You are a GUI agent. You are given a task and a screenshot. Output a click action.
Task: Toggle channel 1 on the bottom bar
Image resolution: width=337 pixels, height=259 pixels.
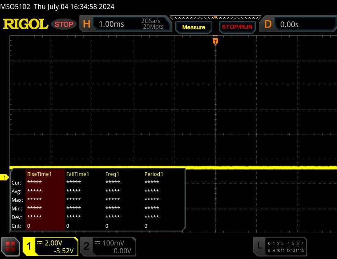click(50, 246)
